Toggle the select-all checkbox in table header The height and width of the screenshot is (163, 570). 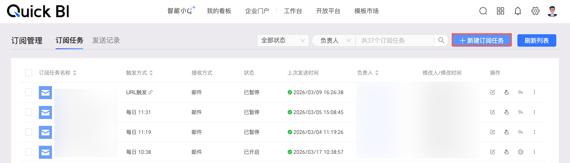click(x=29, y=73)
